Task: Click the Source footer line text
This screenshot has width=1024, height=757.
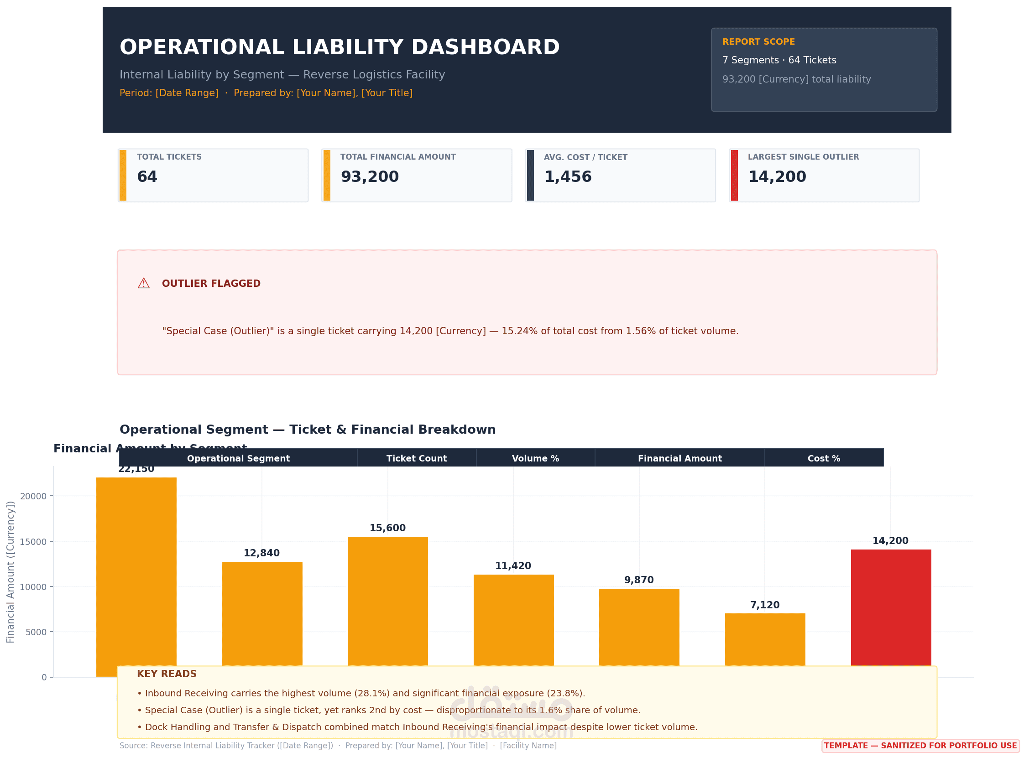Action: click(338, 746)
